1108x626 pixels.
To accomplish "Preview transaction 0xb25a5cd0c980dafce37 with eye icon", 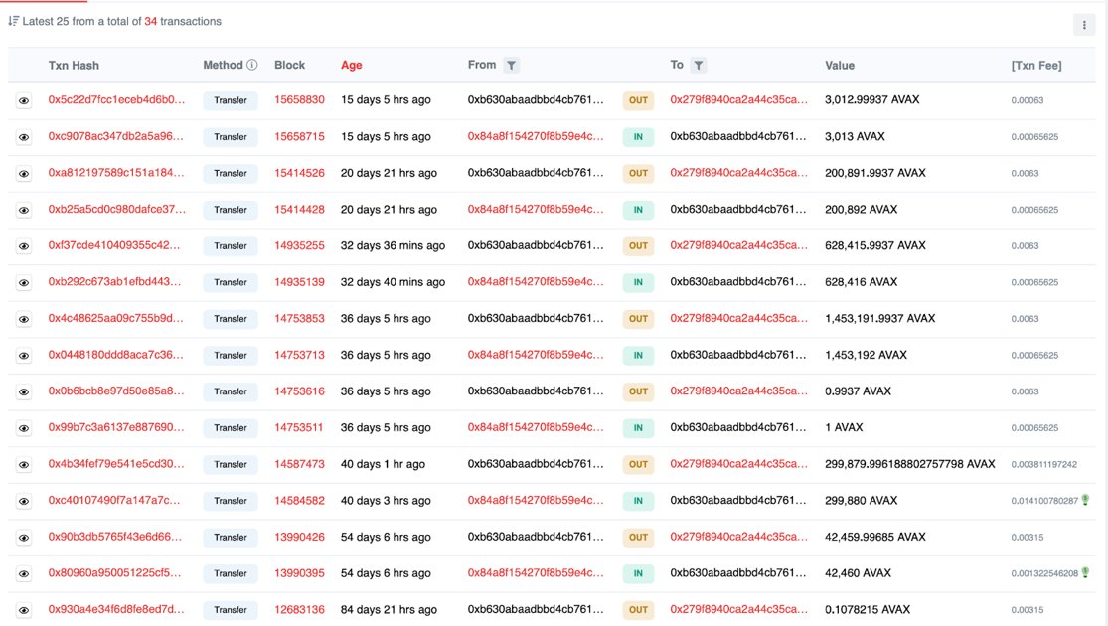I will coord(24,210).
